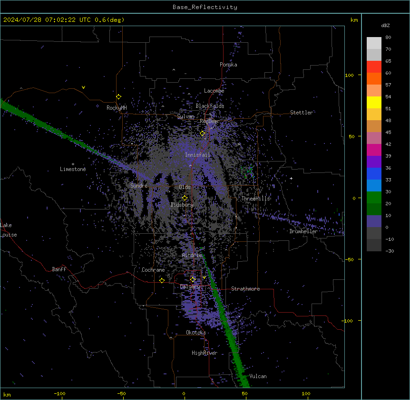Select the yellow diamond marker above Calgary label
This screenshot has width=410, height=400.
point(193,280)
